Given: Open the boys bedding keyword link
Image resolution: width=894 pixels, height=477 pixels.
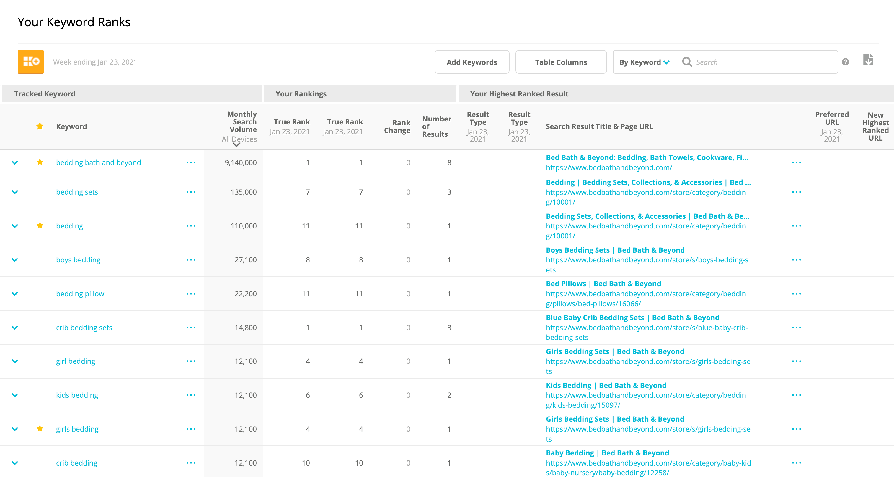Looking at the screenshot, I should (x=78, y=260).
